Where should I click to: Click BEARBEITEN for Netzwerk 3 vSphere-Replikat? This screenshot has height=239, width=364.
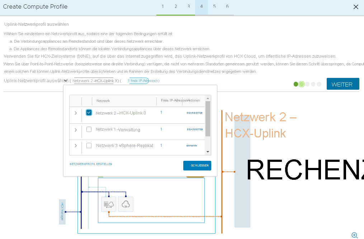[x=192, y=146]
